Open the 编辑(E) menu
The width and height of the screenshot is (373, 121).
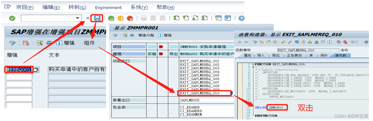pyautogui.click(x=51, y=7)
